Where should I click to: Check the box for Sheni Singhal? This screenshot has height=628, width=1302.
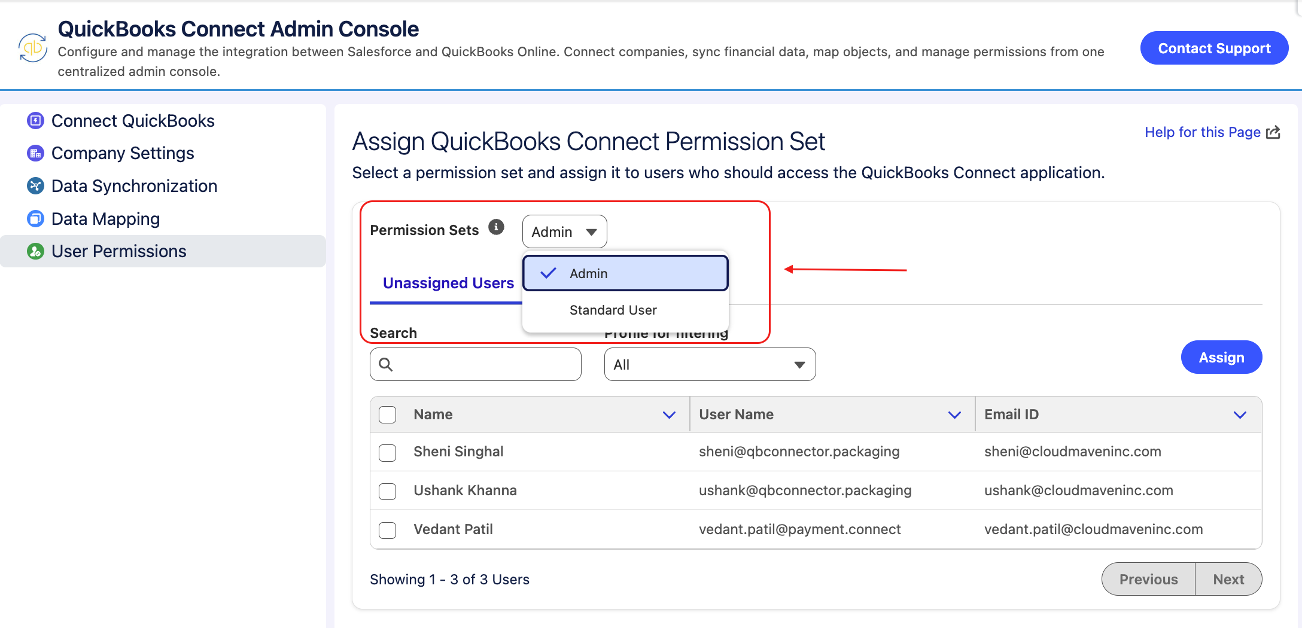[x=388, y=453]
